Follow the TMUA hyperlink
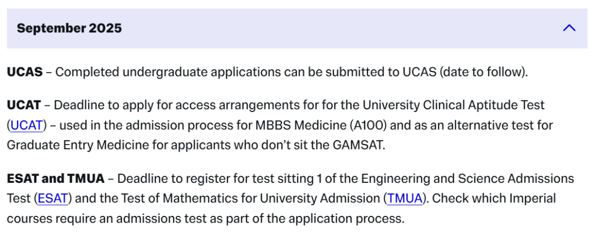Image resolution: width=595 pixels, height=234 pixels. point(404,198)
